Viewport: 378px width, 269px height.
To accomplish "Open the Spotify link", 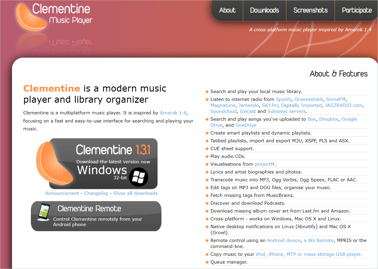I will (x=284, y=99).
